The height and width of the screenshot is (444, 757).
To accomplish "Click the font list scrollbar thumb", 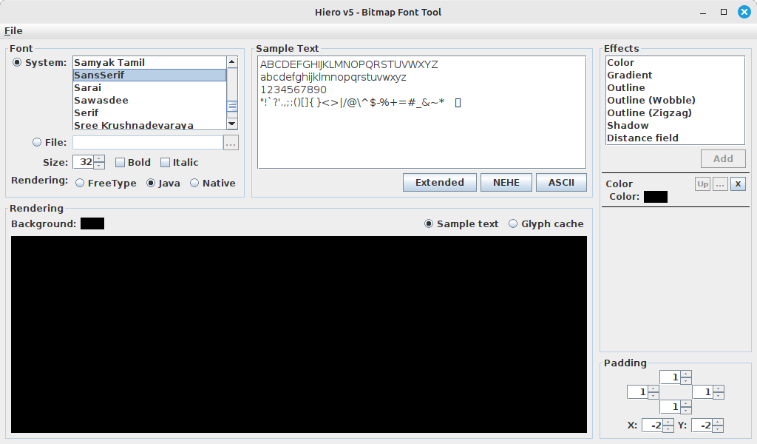I will (232, 107).
